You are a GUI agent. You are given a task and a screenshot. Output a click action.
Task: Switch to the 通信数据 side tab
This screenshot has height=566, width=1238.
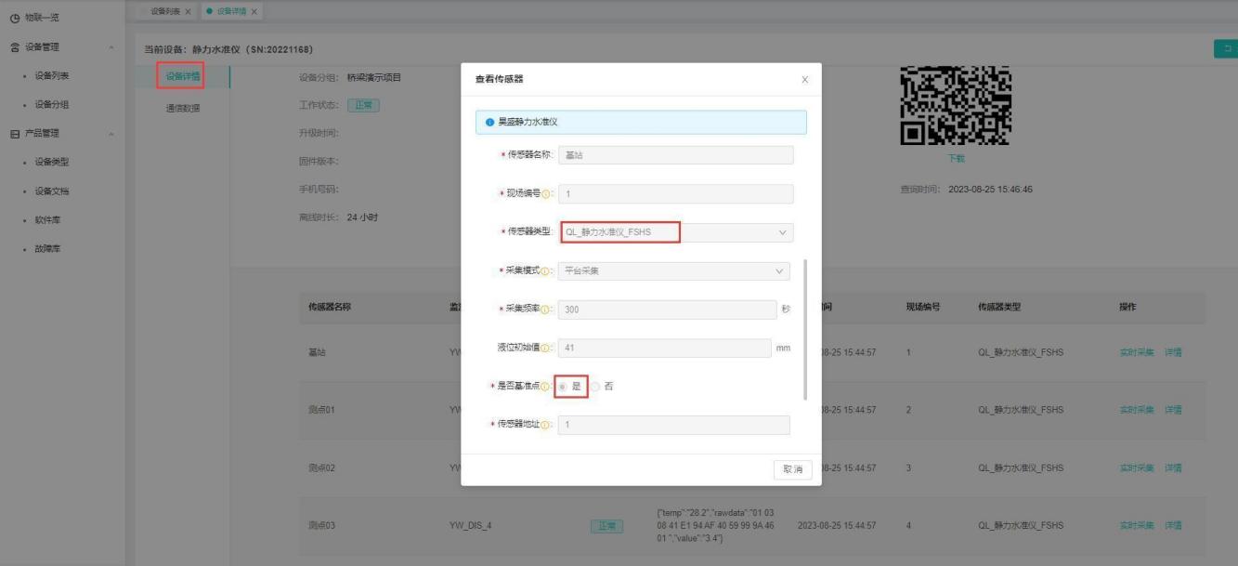(182, 108)
